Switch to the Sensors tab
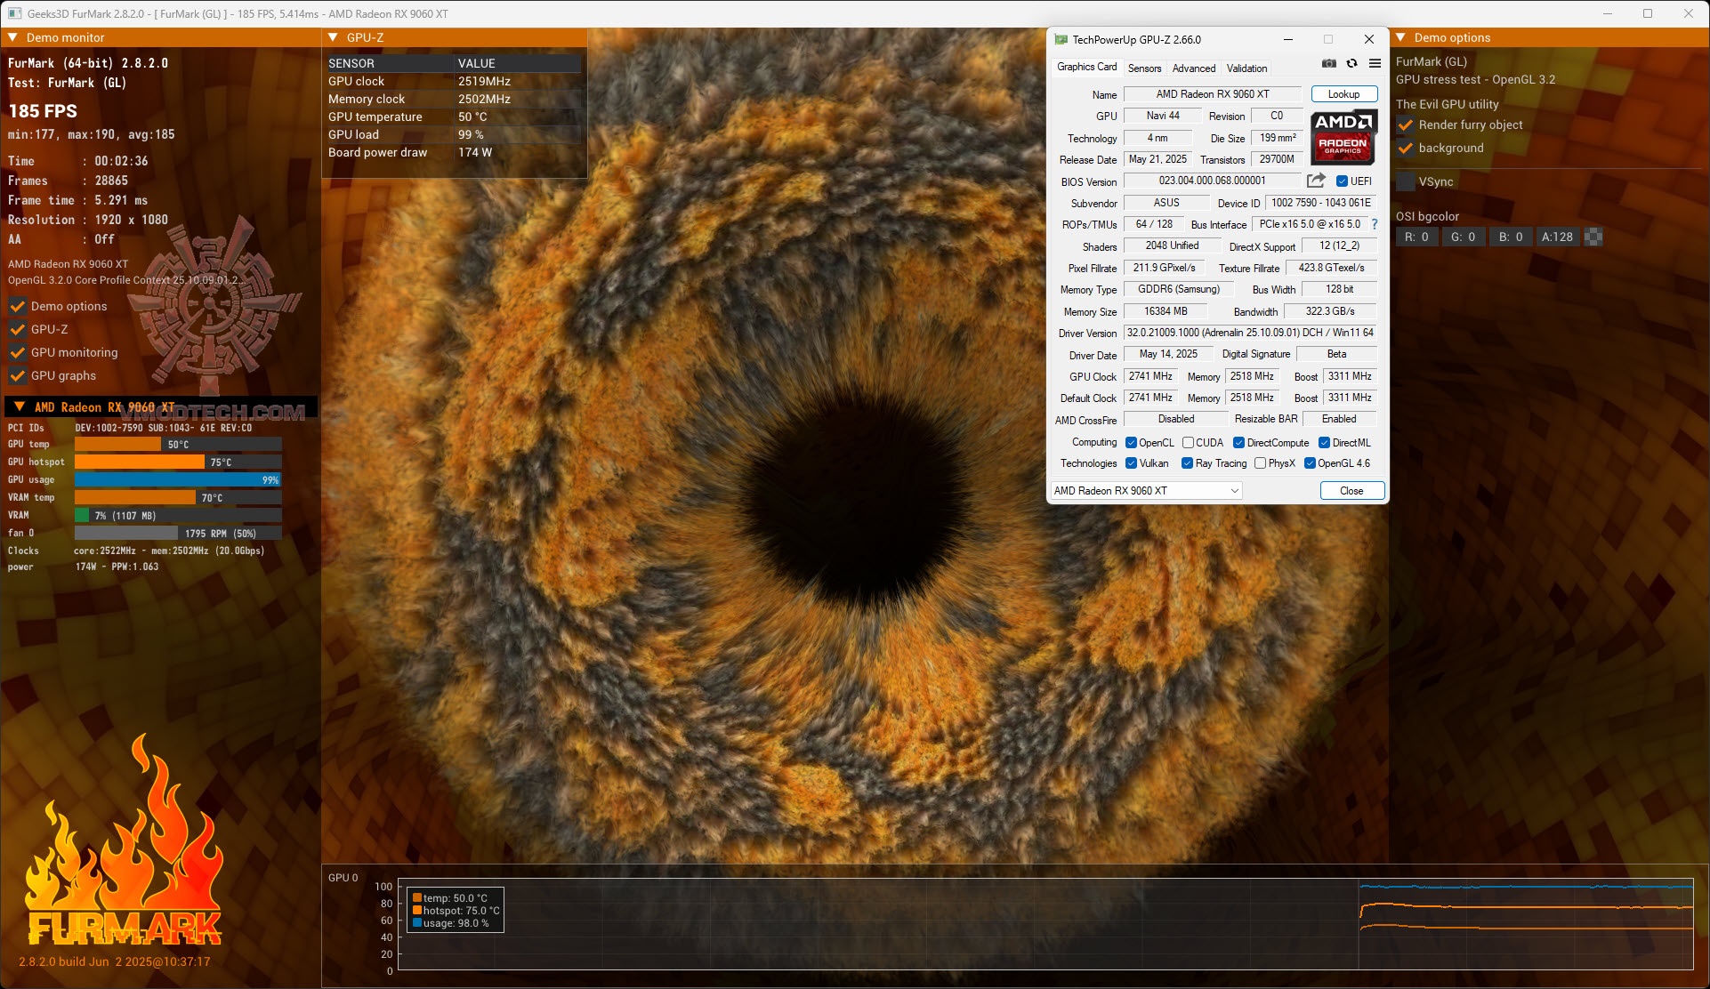Image resolution: width=1710 pixels, height=989 pixels. [x=1144, y=68]
